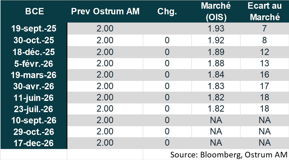Select the 10-sept.-26 row label
289x160 pixels.
34,120
